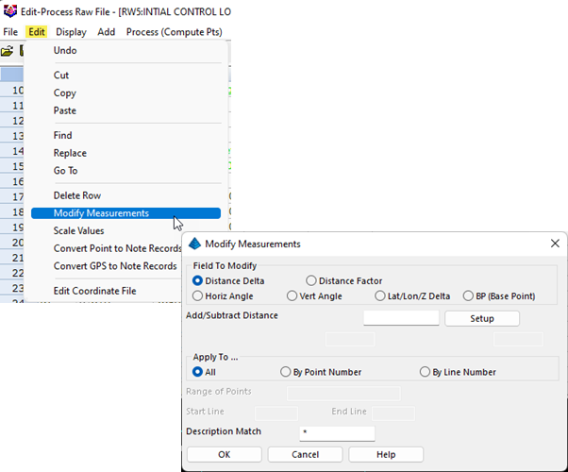The image size is (568, 472).
Task: Cancel the Modify Measurements dialog
Action: 305,454
